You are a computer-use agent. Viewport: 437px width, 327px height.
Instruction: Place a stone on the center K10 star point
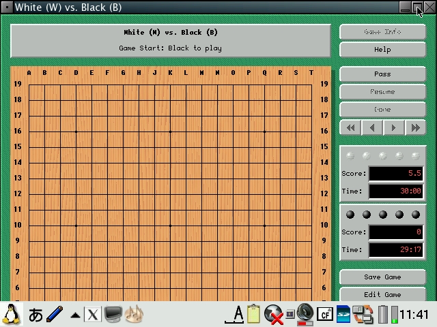[170, 225]
